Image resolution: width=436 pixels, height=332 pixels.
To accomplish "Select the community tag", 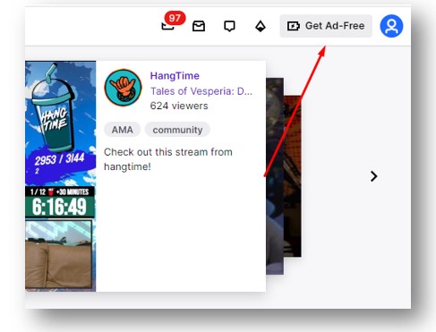I will click(177, 130).
